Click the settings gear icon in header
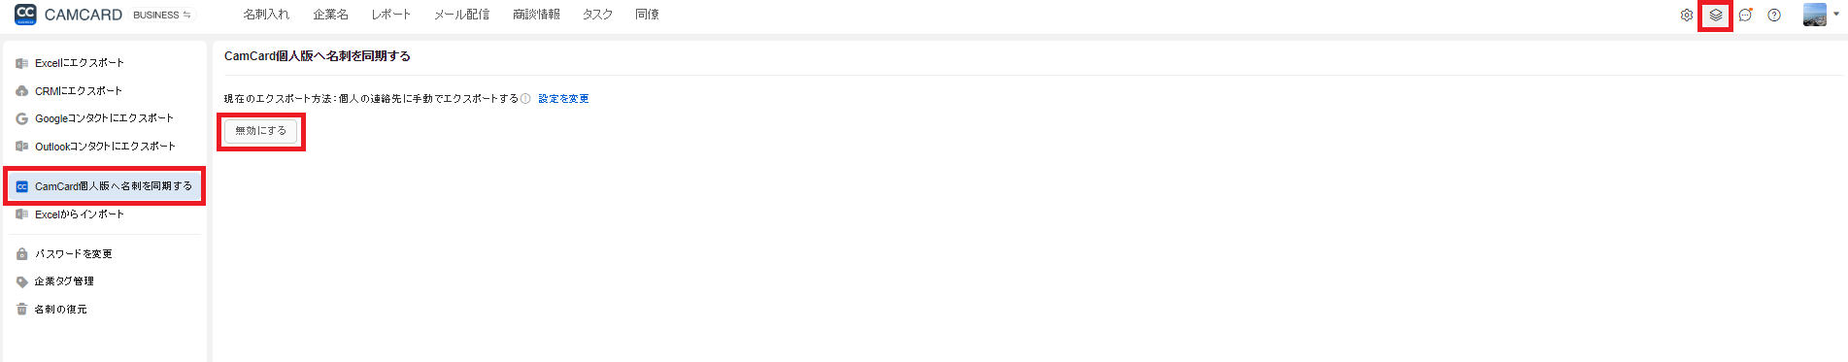The height and width of the screenshot is (362, 1848). (x=1687, y=16)
